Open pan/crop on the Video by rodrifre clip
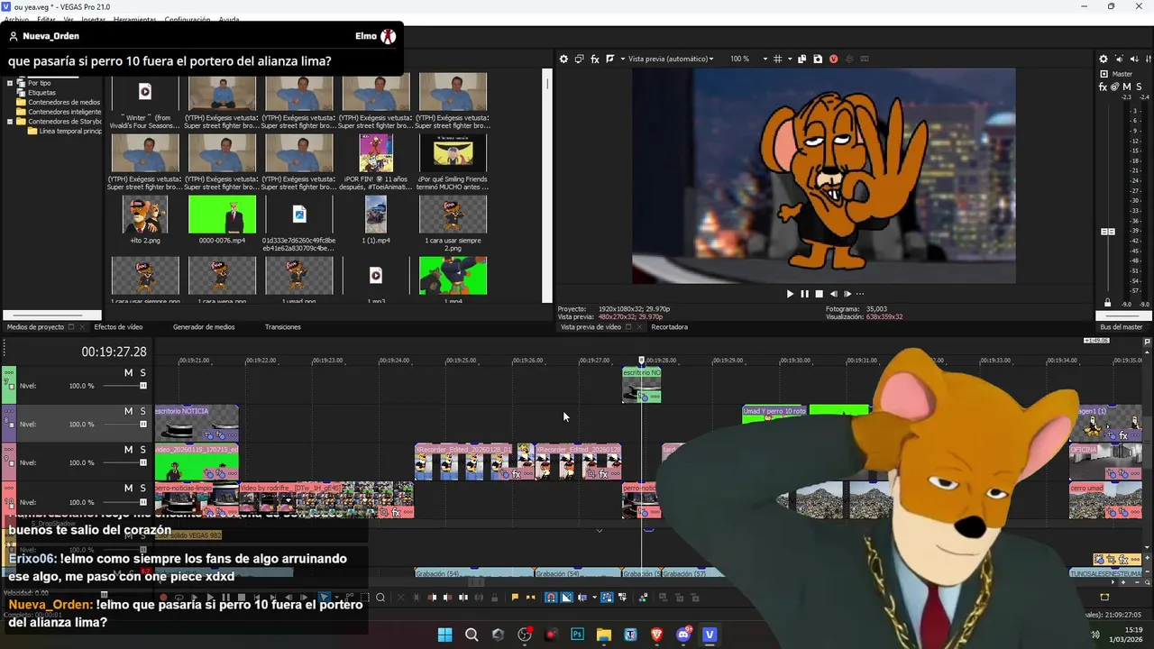 click(384, 512)
